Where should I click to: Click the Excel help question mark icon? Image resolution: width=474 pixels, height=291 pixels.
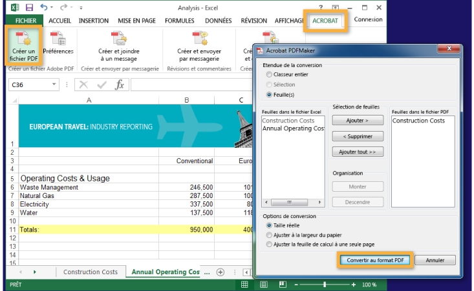click(321, 8)
